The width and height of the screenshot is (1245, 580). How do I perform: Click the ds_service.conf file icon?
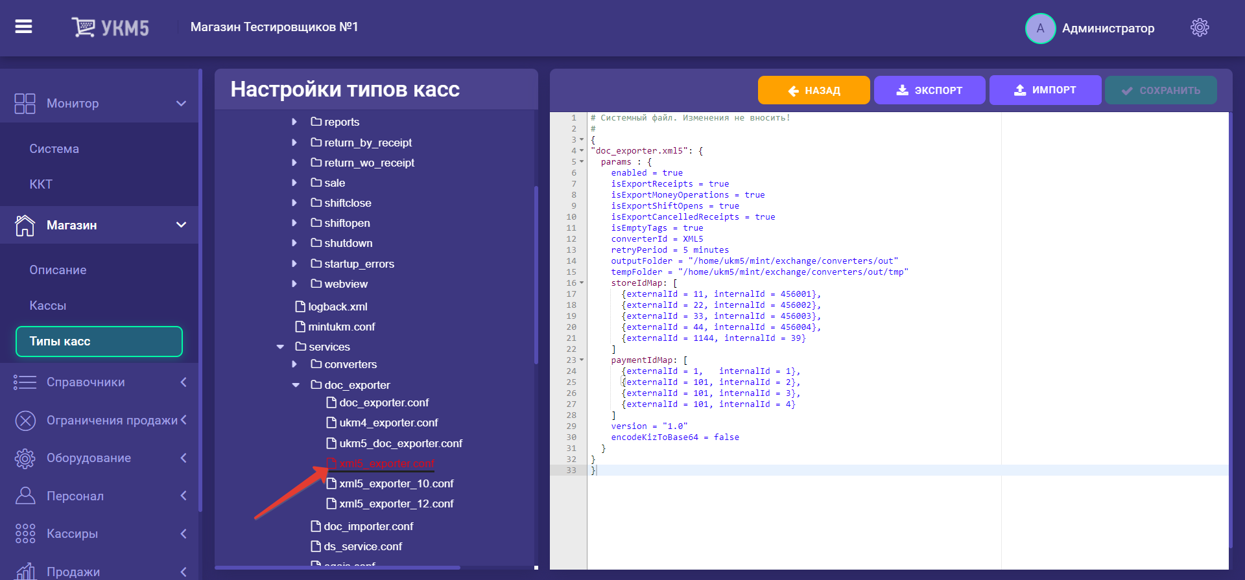pos(316,546)
